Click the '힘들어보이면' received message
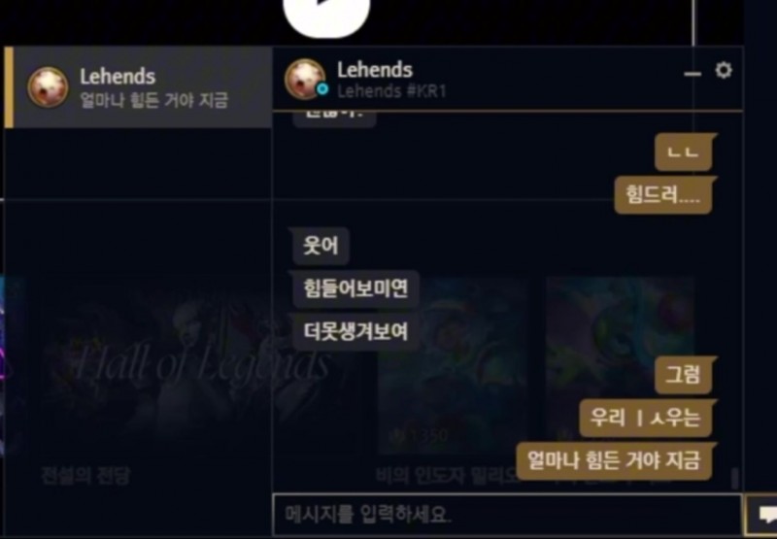777x539 pixels. coord(355,288)
